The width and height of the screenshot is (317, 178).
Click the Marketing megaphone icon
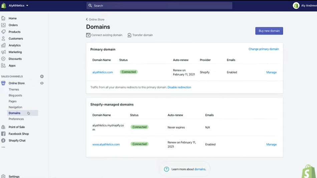[x=3, y=52]
